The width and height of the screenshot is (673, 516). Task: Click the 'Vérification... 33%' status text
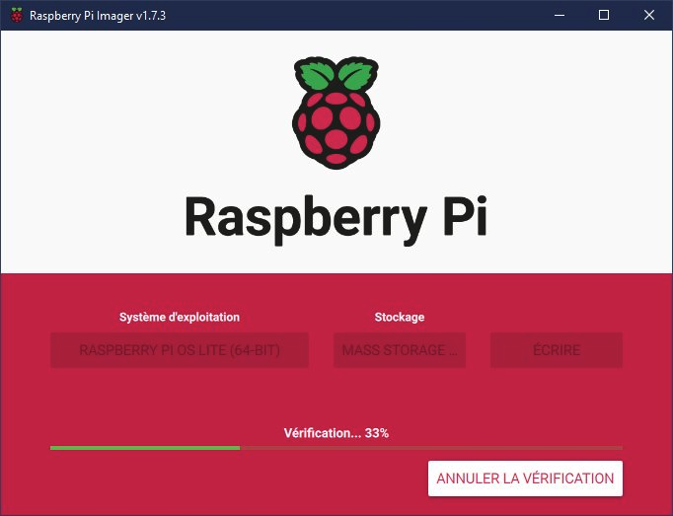336,433
